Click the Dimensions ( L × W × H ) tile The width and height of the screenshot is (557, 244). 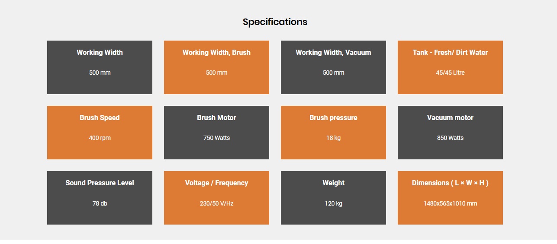click(450, 198)
